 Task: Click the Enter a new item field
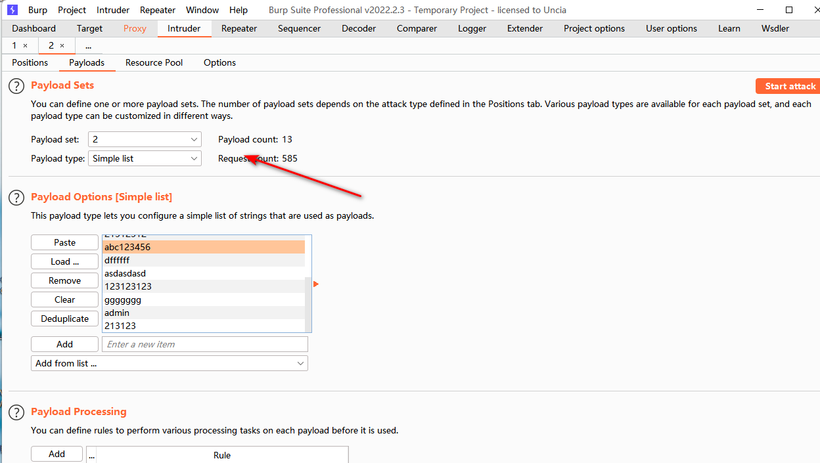[205, 344]
